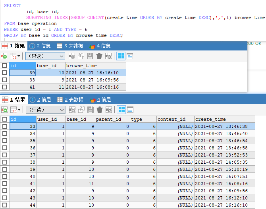Select cell 2021-08-27 16:09:56 in upper grid

(x=96, y=80)
